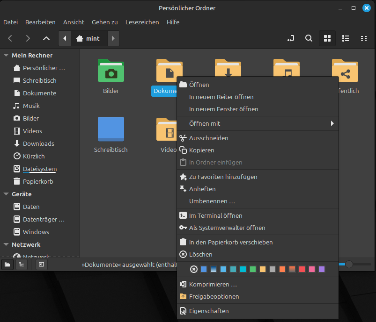376x322 pixels.
Task: Switch to icon grid view
Action: [327, 38]
